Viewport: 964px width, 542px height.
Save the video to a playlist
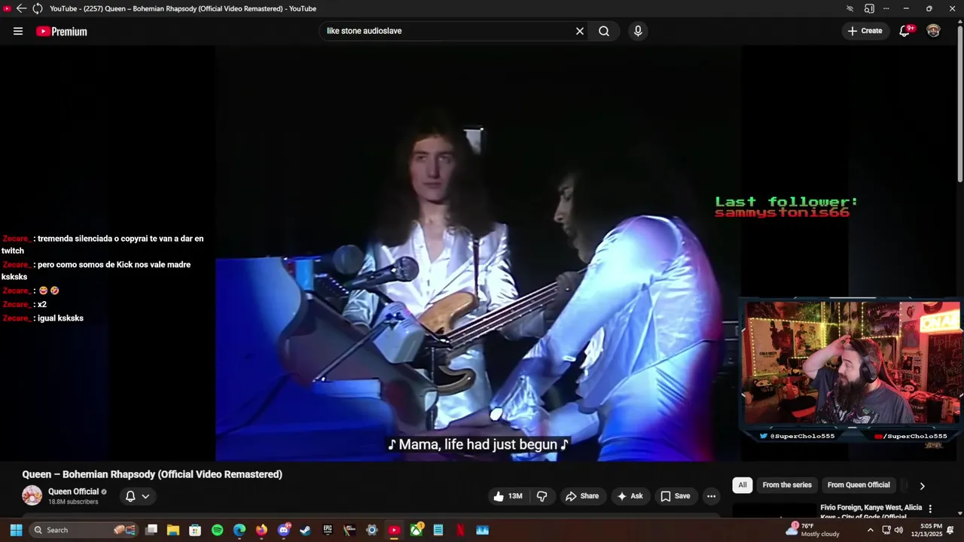676,496
